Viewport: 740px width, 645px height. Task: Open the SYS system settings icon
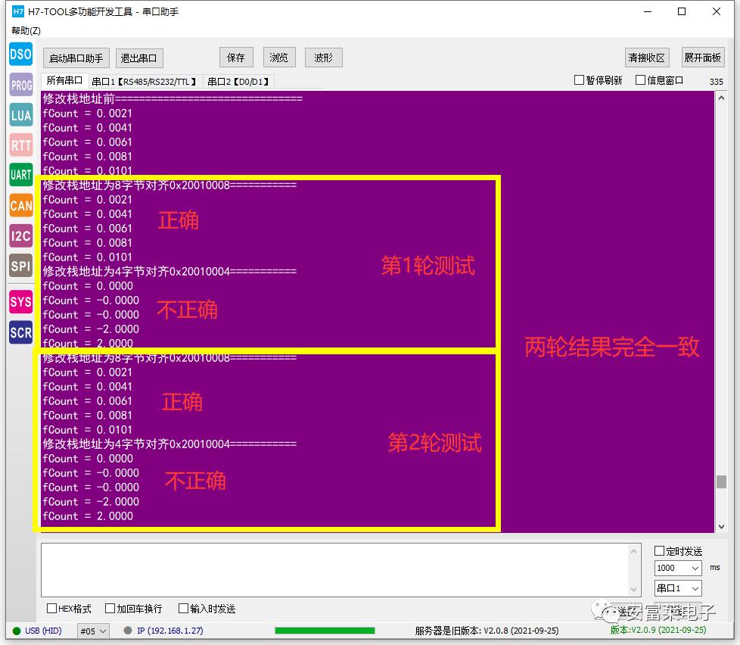pos(20,302)
